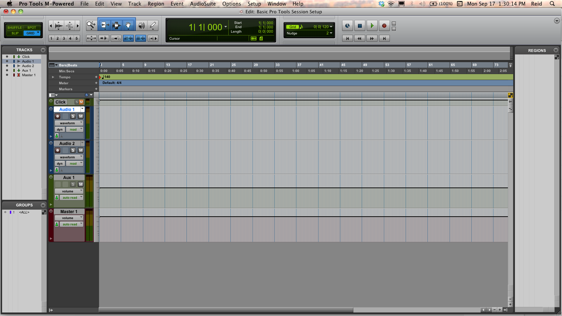Open Audio 1's waveform view selector
Image resolution: width=562 pixels, height=316 pixels.
69,123
